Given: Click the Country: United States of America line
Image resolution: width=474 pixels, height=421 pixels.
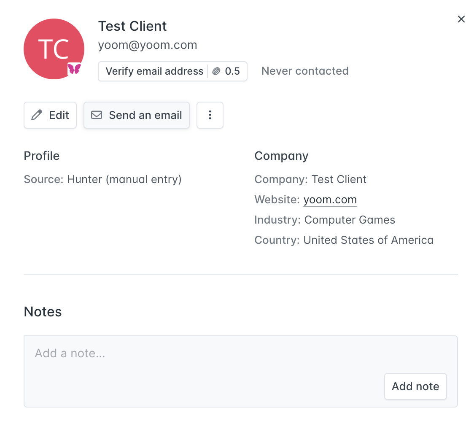Looking at the screenshot, I should tap(344, 240).
